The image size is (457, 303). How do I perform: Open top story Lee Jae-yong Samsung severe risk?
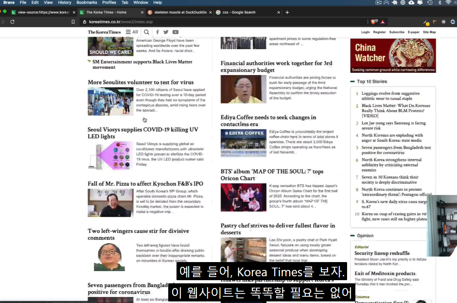click(394, 126)
